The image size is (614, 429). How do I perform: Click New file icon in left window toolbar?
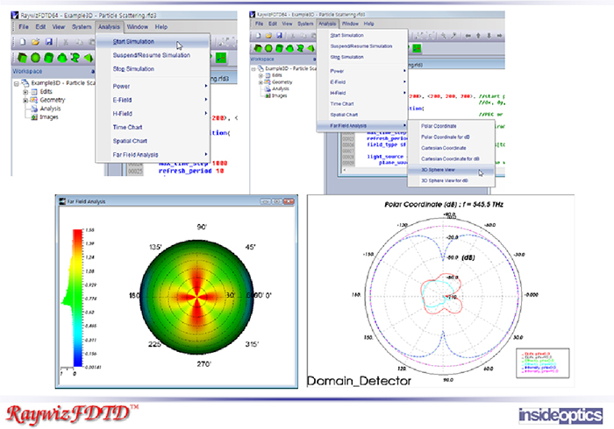tap(21, 41)
